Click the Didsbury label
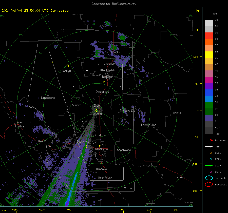 [x=96, y=113]
